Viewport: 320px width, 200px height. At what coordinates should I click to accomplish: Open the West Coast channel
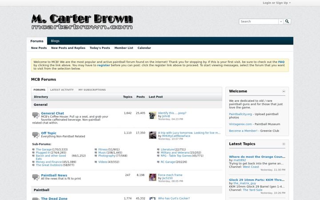(x=251, y=167)
